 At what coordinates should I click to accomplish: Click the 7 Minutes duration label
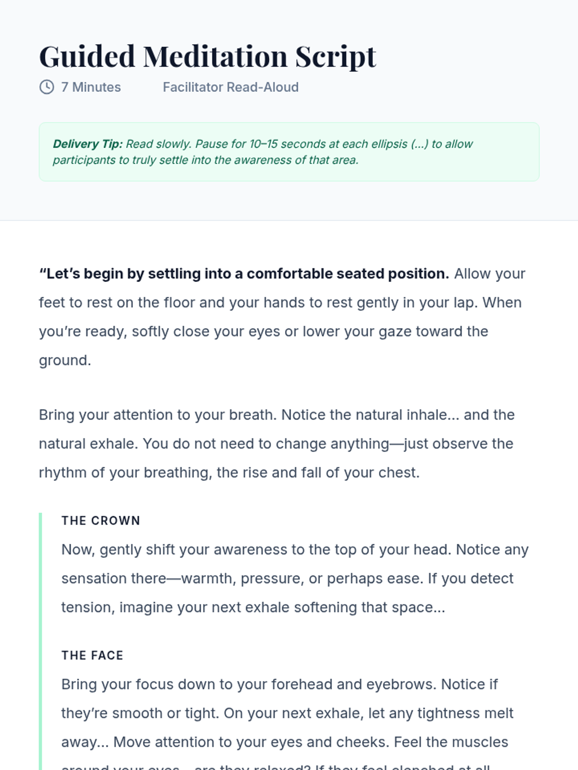click(x=91, y=87)
